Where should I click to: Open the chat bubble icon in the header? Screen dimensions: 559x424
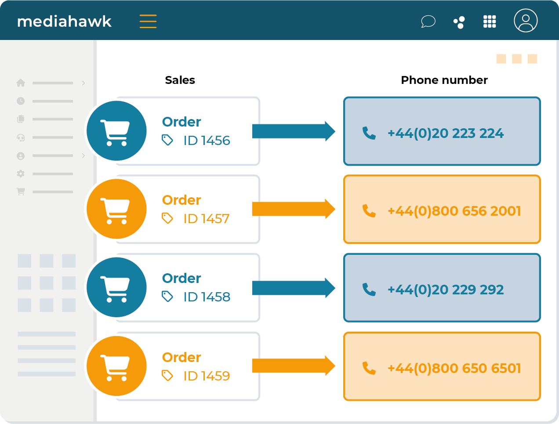[428, 21]
